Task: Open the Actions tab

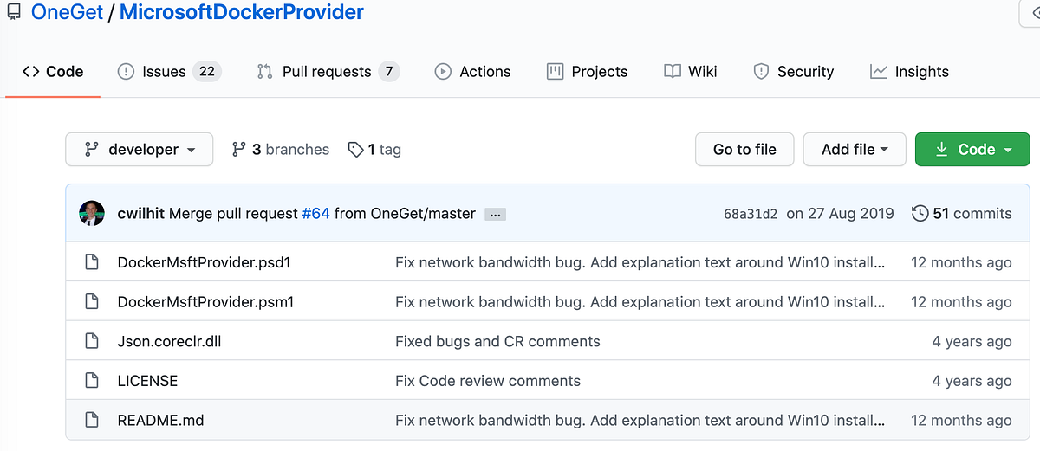Action: pyautogui.click(x=473, y=72)
